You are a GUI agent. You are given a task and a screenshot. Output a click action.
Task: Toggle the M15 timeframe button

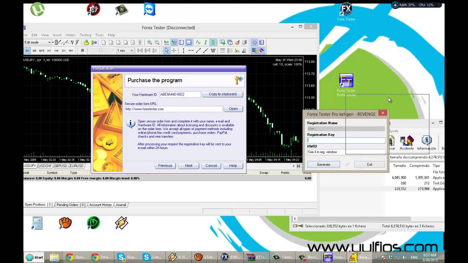coord(42,50)
